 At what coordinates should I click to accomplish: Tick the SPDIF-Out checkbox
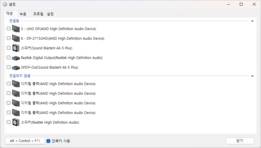(x=9, y=67)
